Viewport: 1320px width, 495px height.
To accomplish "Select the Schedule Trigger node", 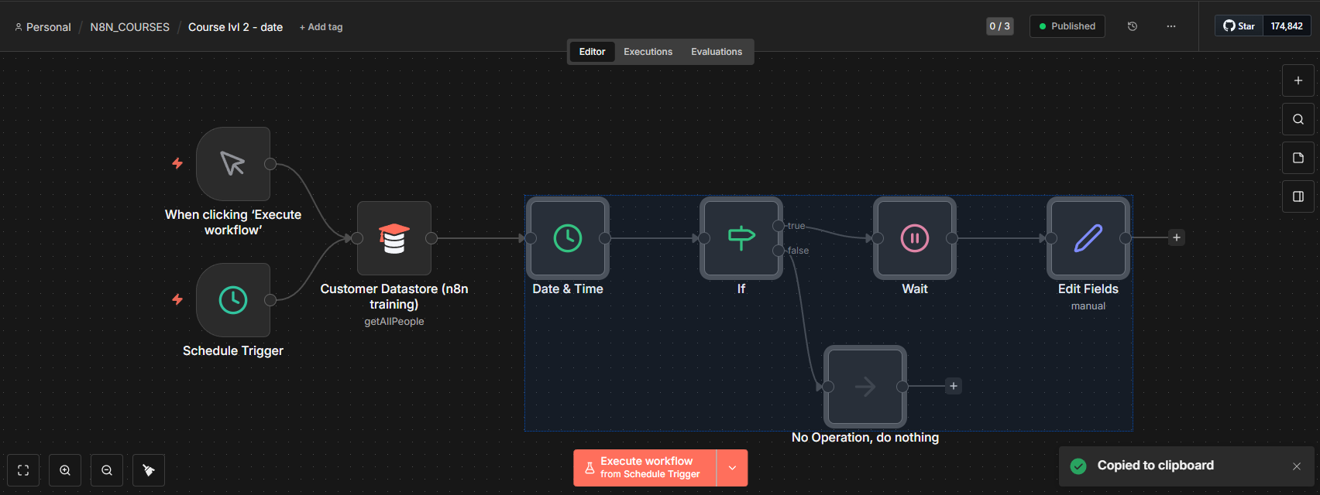I will tap(233, 300).
